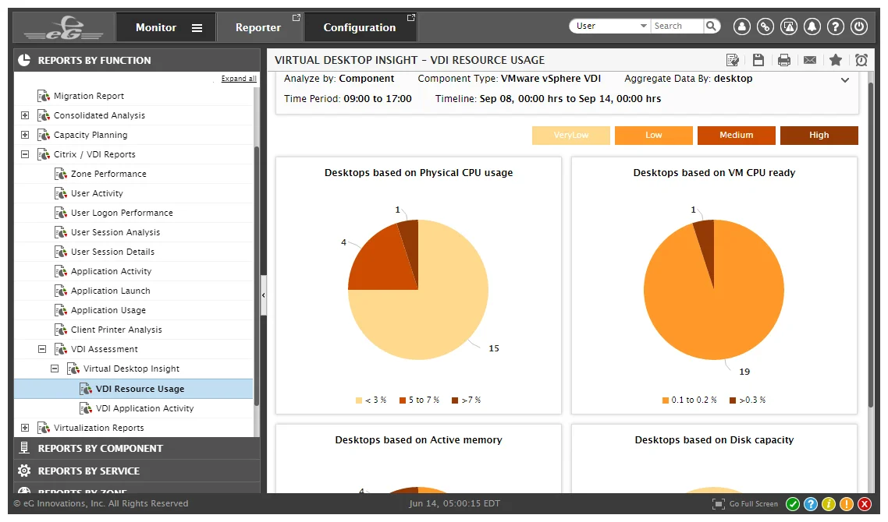
Task: Email the report with envelope icon
Action: tap(810, 60)
